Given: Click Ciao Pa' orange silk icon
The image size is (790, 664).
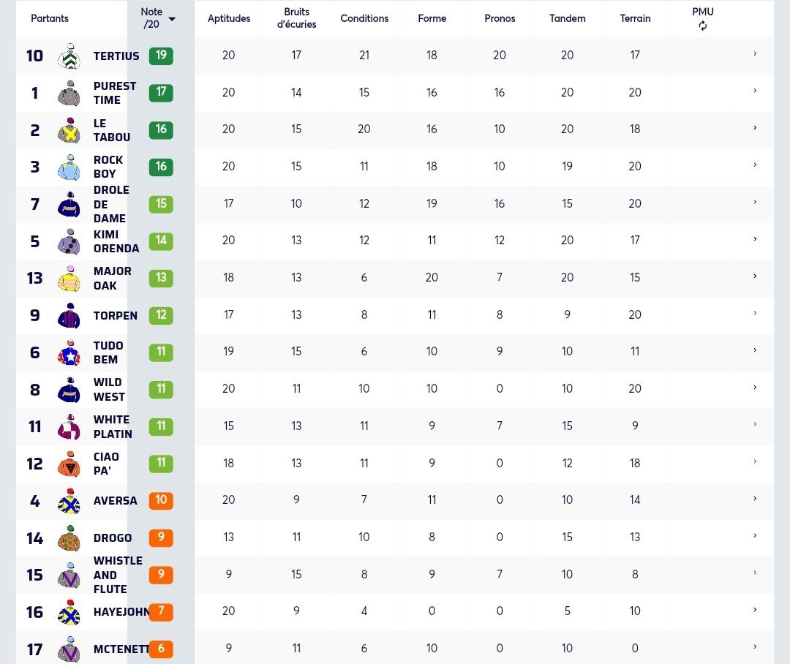Looking at the screenshot, I should [69, 464].
